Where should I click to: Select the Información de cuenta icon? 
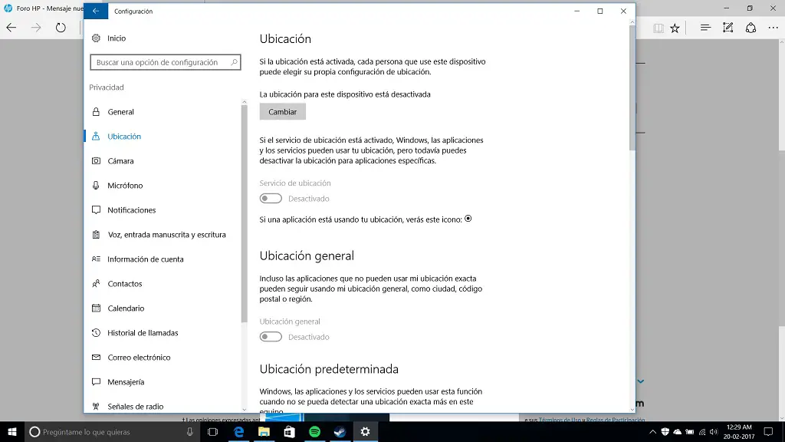click(96, 259)
